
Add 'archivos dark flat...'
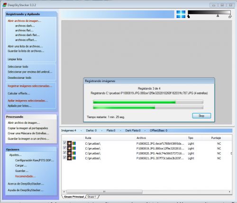tap(27, 35)
